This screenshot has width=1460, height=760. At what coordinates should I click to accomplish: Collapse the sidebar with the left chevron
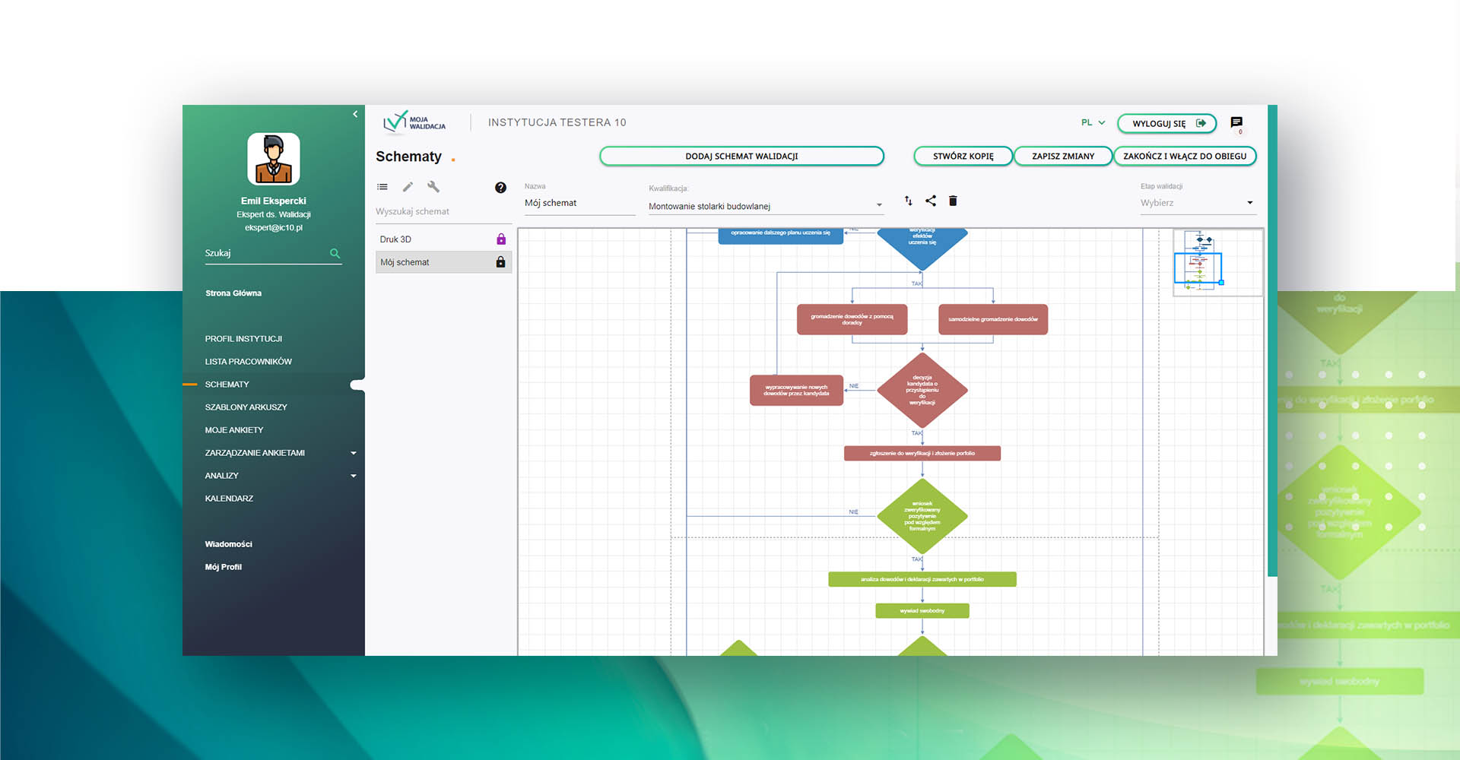[355, 114]
